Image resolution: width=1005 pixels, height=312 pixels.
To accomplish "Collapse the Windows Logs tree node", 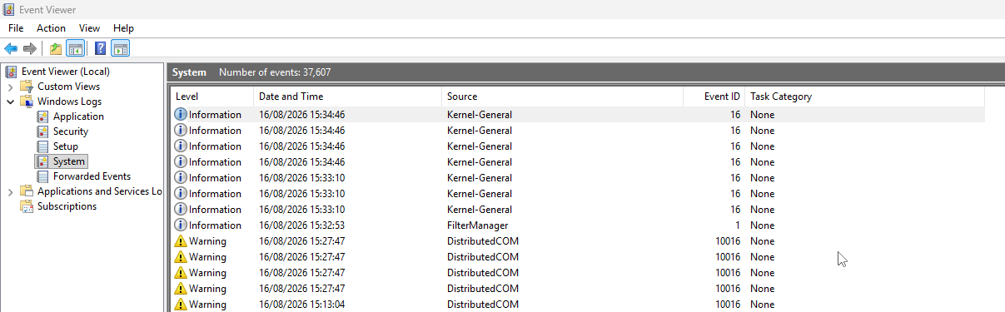I will pyautogui.click(x=10, y=102).
